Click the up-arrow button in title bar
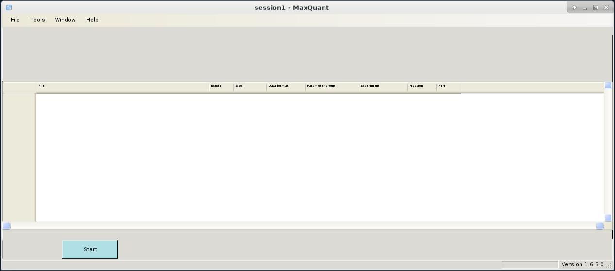The height and width of the screenshot is (271, 615). [x=574, y=7]
